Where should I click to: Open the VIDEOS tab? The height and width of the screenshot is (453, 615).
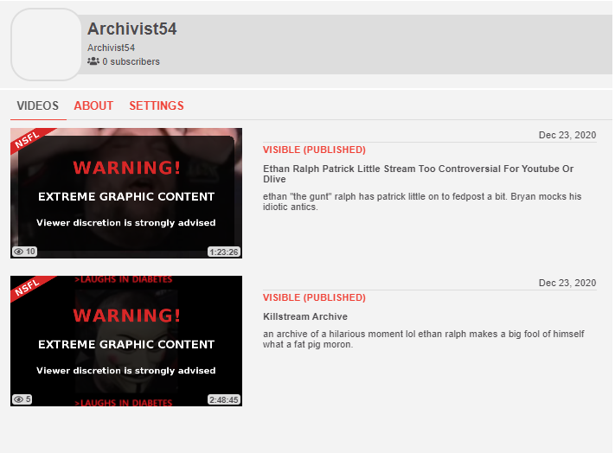(38, 105)
